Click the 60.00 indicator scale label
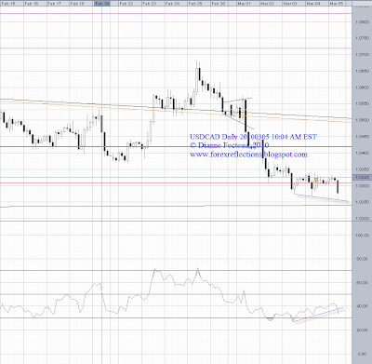The width and height of the screenshot is (372, 364). [363, 283]
